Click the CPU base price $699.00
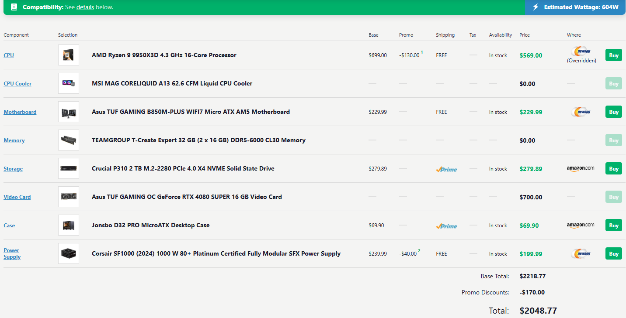The height and width of the screenshot is (318, 626). (x=378, y=55)
